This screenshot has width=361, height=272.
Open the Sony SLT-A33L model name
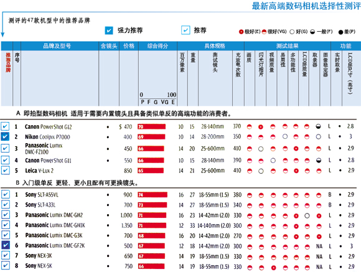coord(40,205)
